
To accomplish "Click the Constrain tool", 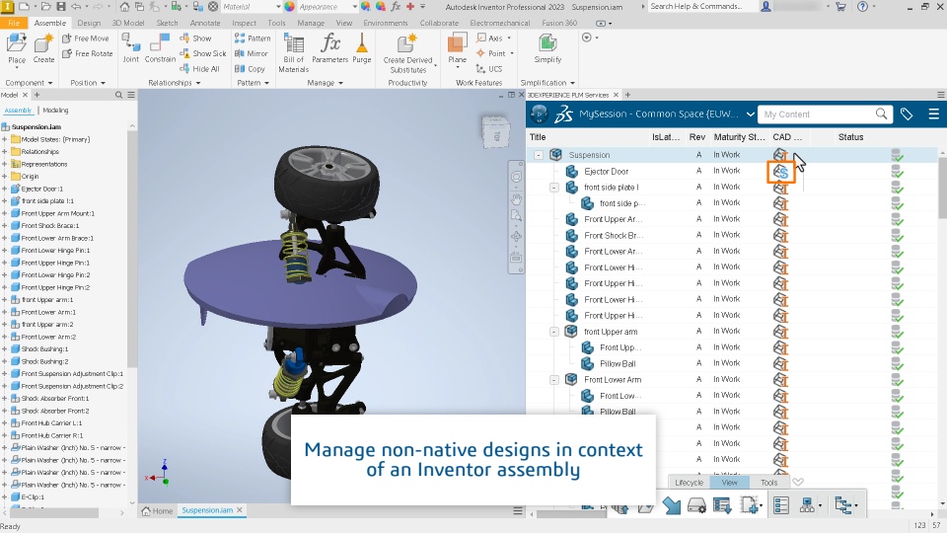I will [x=160, y=48].
